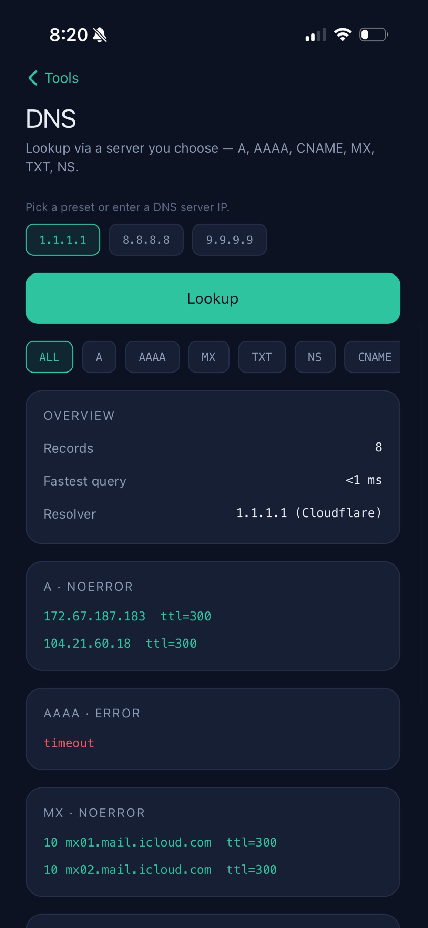Tap the OVERVIEW card heading

click(79, 415)
